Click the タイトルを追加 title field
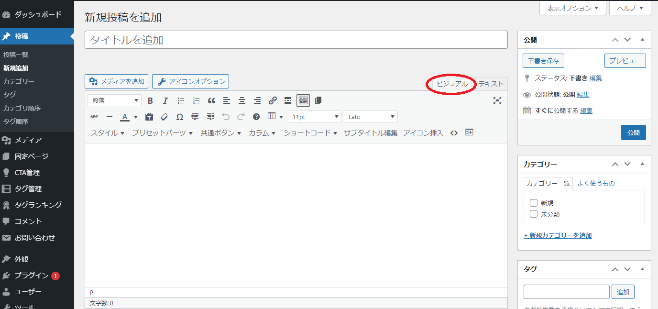The height and width of the screenshot is (309, 658). tap(296, 40)
